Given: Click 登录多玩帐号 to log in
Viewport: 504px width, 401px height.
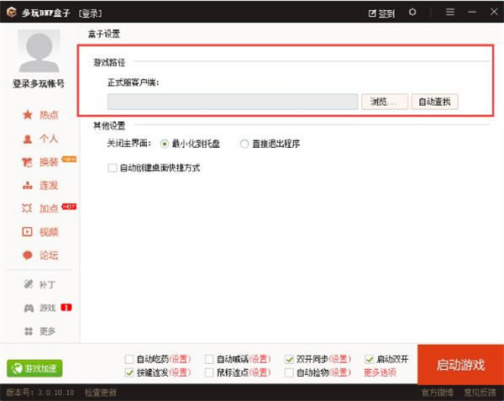Looking at the screenshot, I should pyautogui.click(x=39, y=83).
